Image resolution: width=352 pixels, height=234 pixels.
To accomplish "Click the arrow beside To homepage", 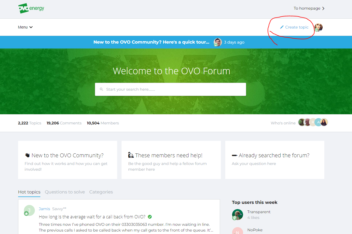I will click(x=323, y=8).
